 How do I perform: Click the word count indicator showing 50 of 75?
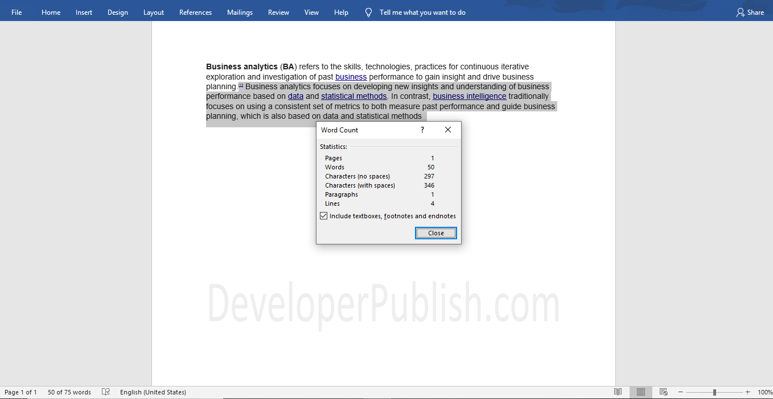pos(68,392)
